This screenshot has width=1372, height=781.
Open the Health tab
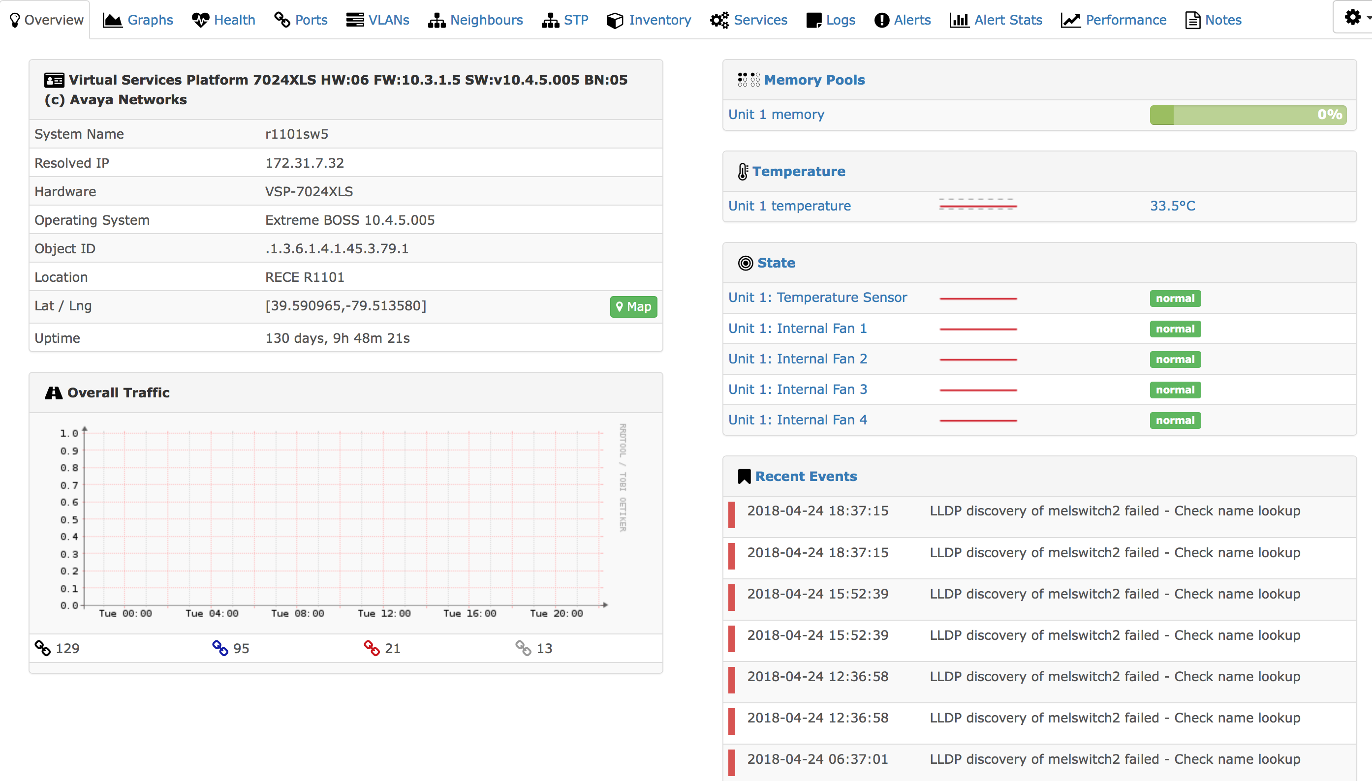pyautogui.click(x=224, y=20)
